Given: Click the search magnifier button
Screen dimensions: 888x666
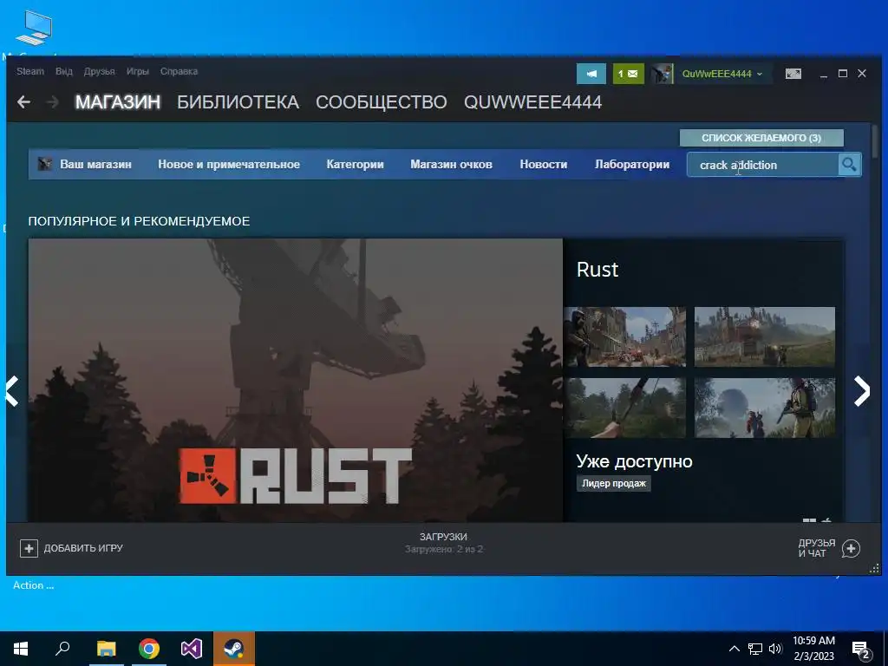Looking at the screenshot, I should tap(849, 165).
